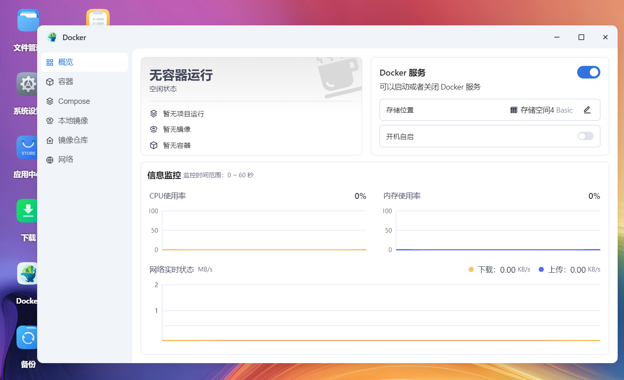Click the 网络实时状态 chart title

click(x=172, y=269)
